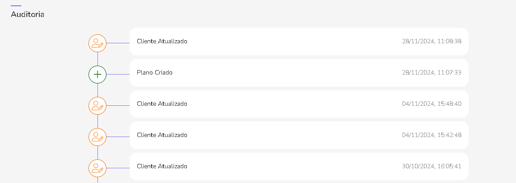Click the user-edit icon for the 11:08:38 entry
516x183 pixels.
(x=97, y=43)
